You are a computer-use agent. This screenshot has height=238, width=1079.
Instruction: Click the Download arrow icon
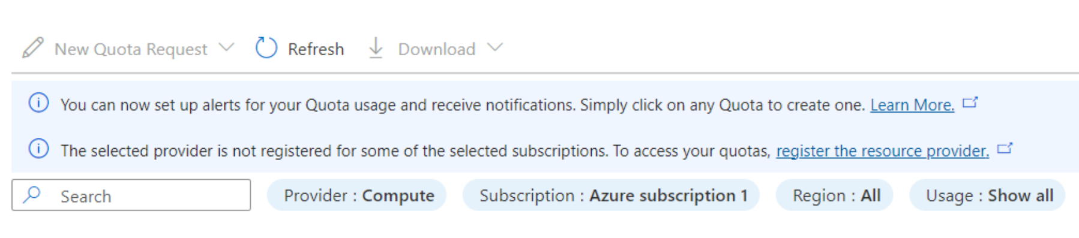click(376, 48)
